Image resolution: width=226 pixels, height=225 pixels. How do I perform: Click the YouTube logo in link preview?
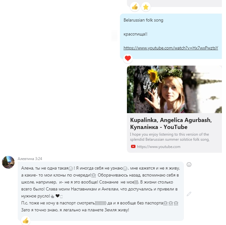point(133,146)
